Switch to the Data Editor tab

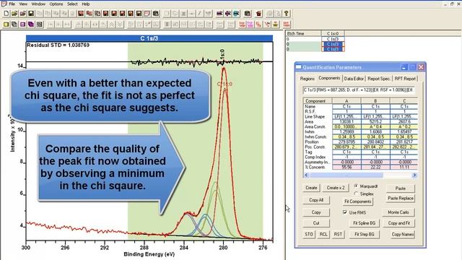click(x=354, y=79)
